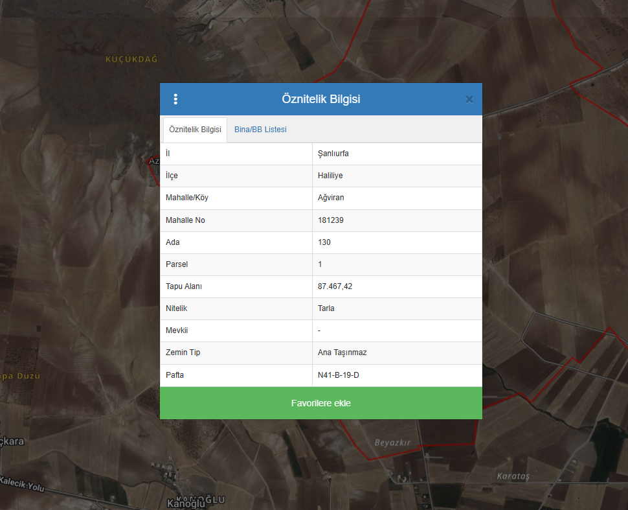628x510 pixels.
Task: Click the Zemin Tip value Ana Taşınmaz
Action: pyautogui.click(x=342, y=353)
